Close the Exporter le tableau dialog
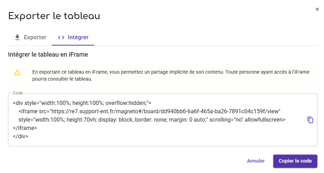This screenshot has width=324, height=173. coord(317,9)
